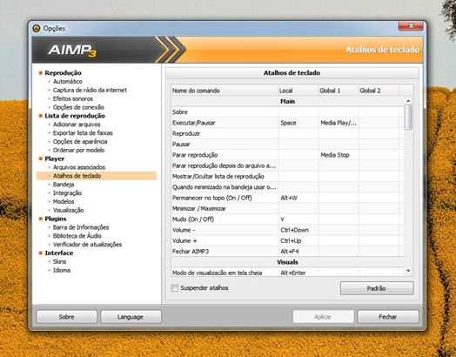Select Lista de reprodução category
The height and width of the screenshot is (357, 456).
(75, 116)
